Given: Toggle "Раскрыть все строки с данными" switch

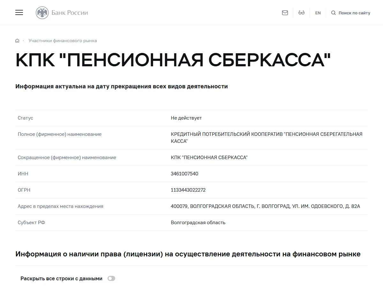Looking at the screenshot, I should pyautogui.click(x=111, y=278).
